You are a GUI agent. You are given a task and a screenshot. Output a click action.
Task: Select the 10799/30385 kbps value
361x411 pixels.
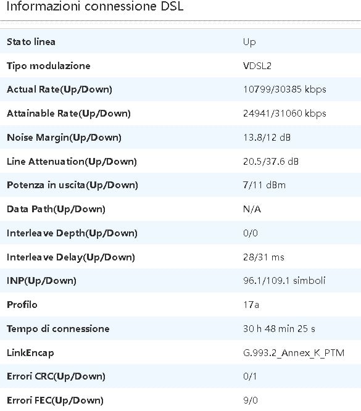284,89
